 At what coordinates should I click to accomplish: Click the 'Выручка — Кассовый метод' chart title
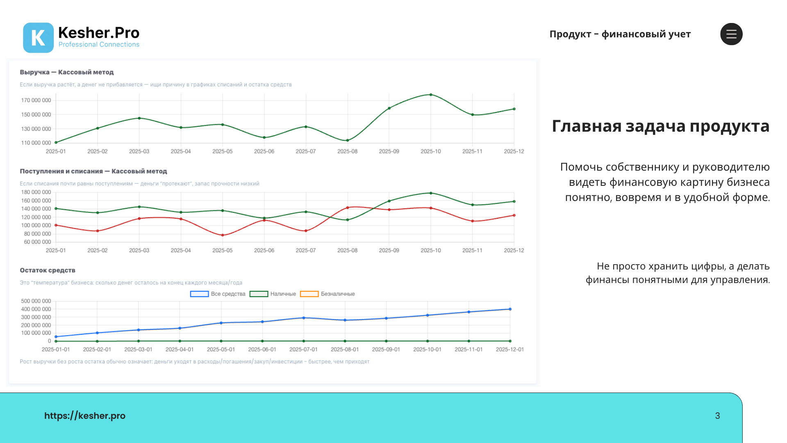(67, 72)
